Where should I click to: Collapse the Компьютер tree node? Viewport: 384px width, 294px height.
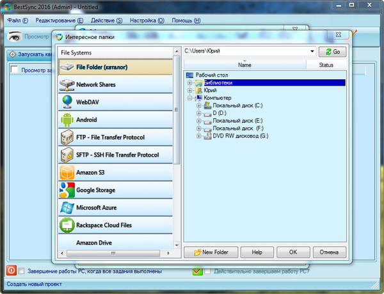tap(190, 97)
